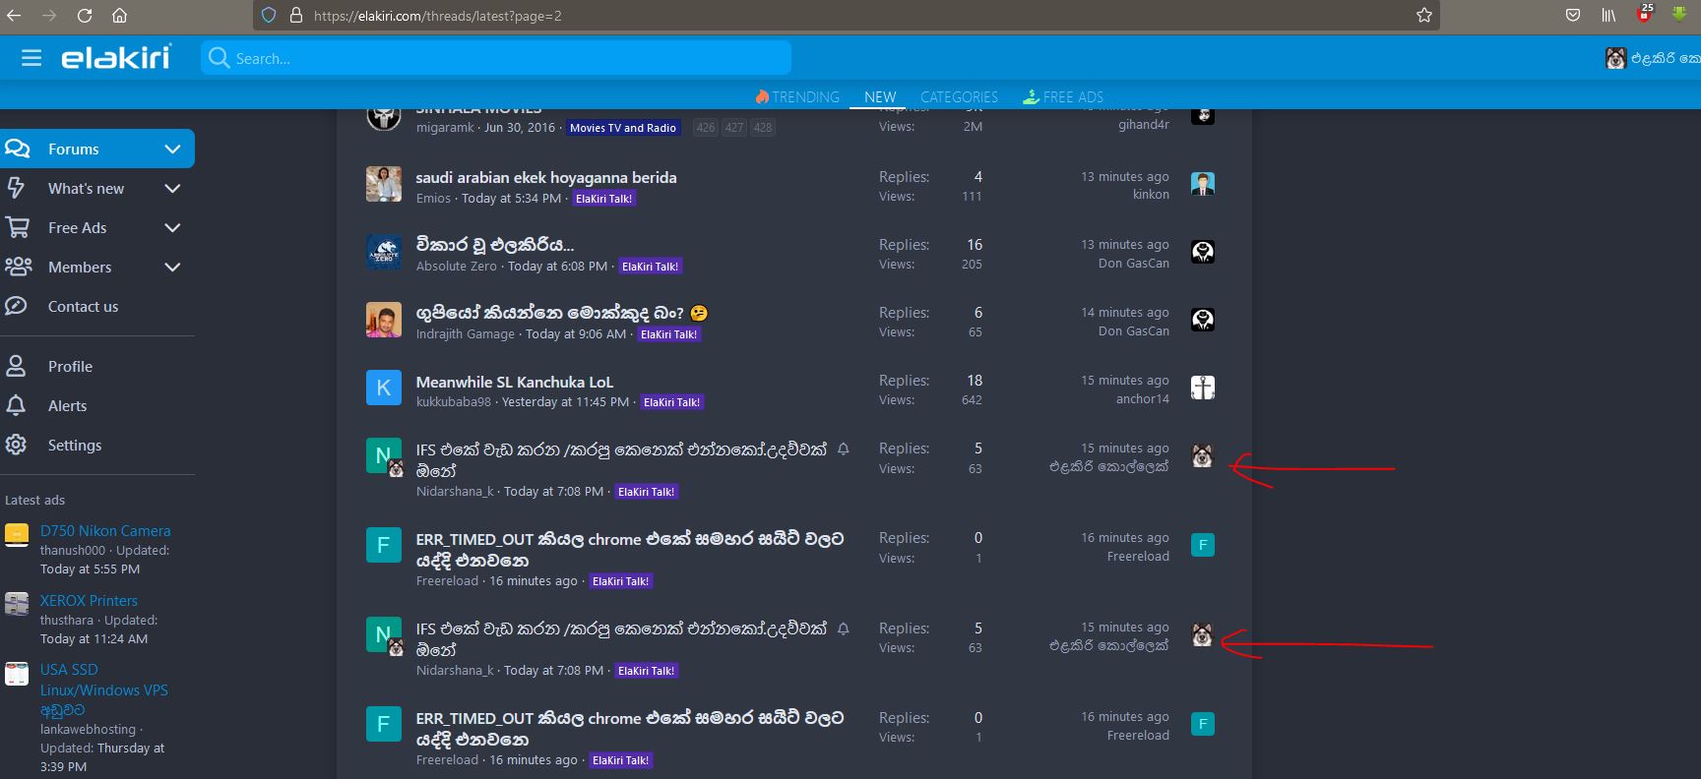Click into the Search field
Screen dimensions: 1701x779
[496, 58]
